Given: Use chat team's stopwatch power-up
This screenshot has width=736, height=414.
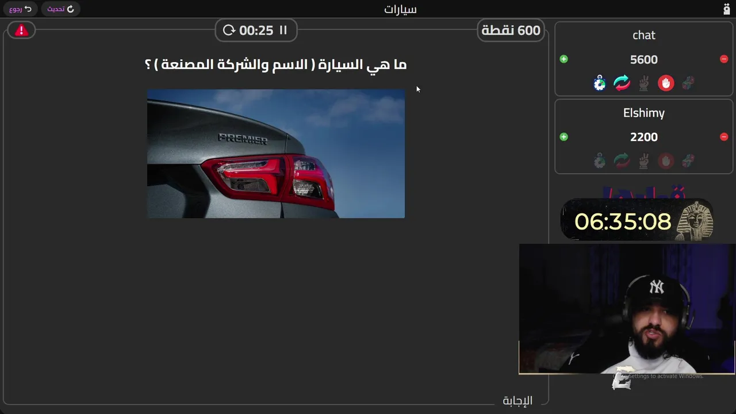Looking at the screenshot, I should [600, 83].
